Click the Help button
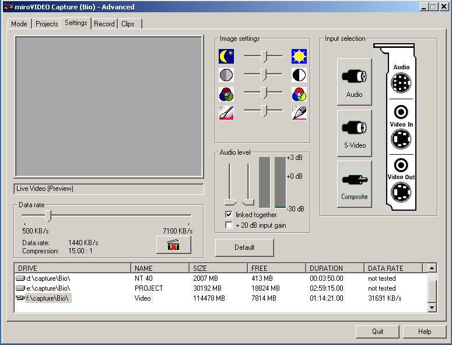452x345 pixels. pos(425,332)
